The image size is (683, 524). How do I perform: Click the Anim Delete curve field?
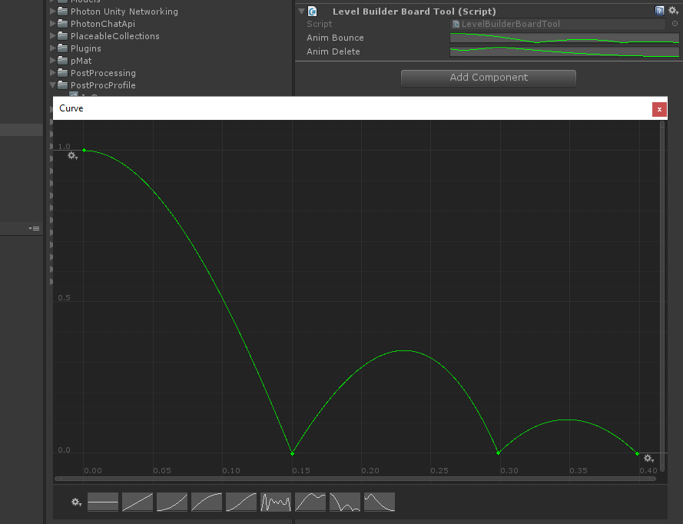pos(564,51)
